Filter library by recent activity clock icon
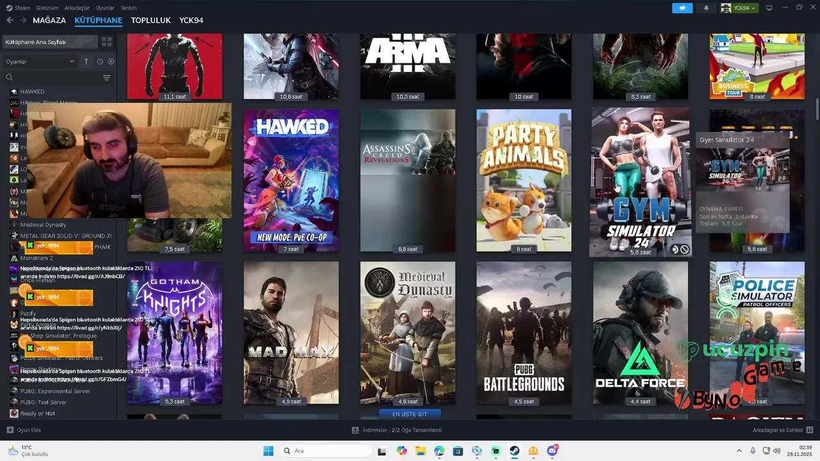The width and height of the screenshot is (820, 461). (100, 61)
